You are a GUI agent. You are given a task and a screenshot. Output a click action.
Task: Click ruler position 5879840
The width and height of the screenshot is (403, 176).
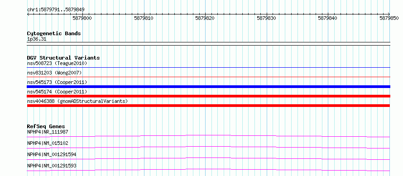[x=328, y=18]
